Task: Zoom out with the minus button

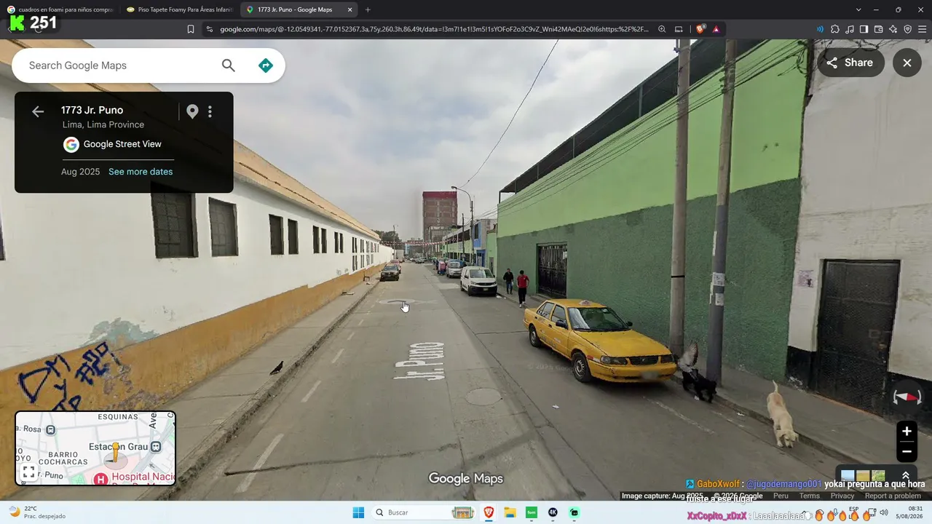Action: pos(907,451)
